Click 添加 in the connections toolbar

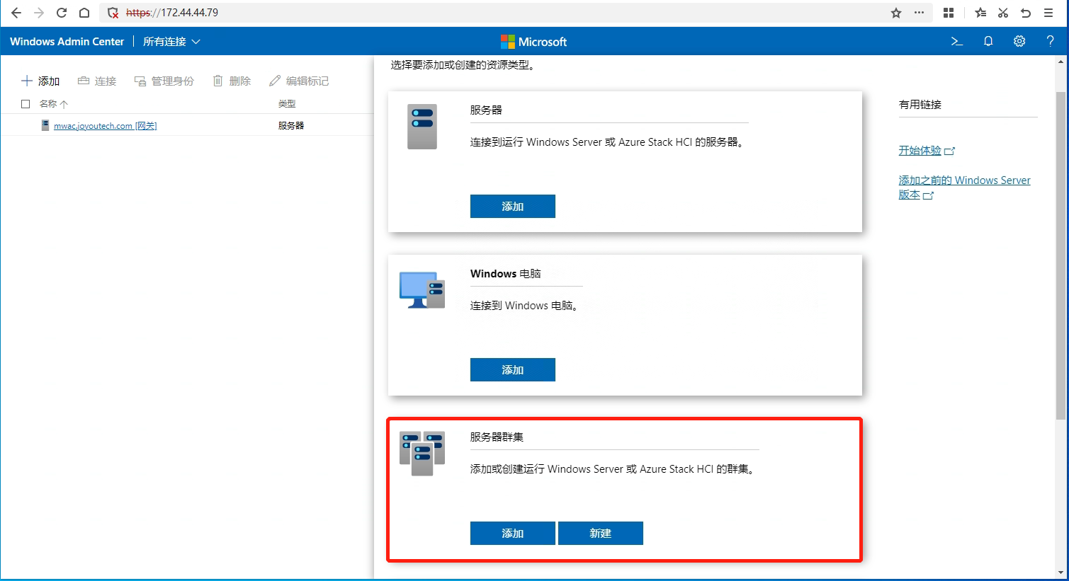[40, 81]
